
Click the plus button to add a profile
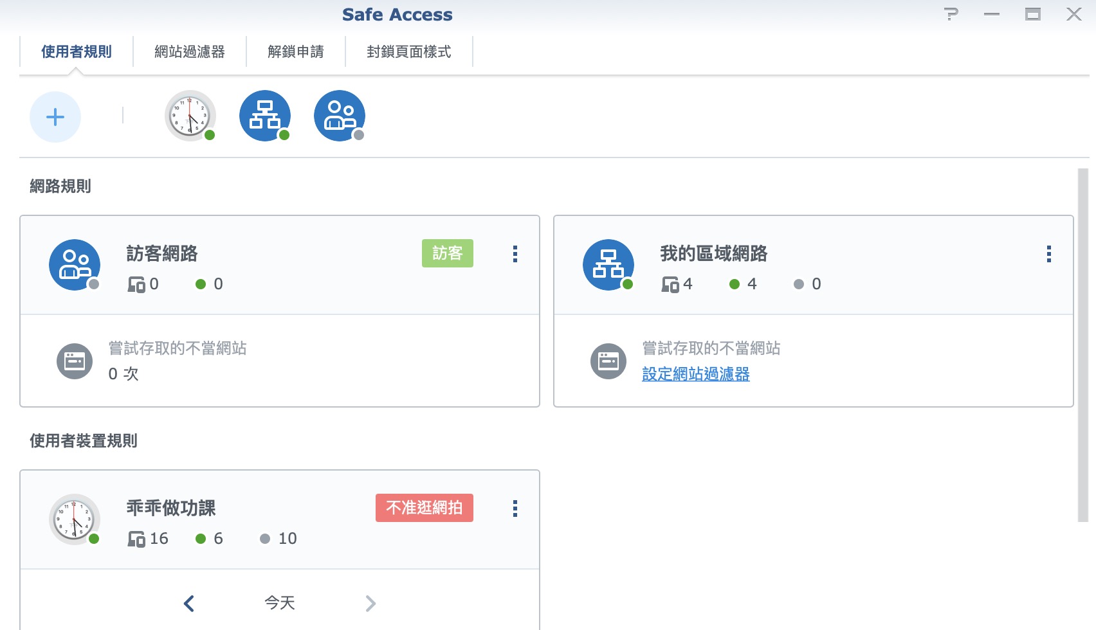[x=55, y=117]
